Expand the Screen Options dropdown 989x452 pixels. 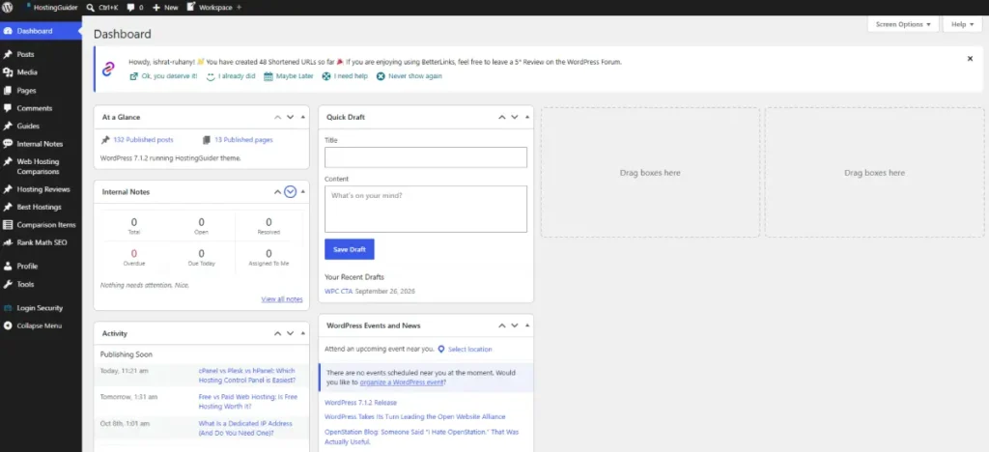[903, 24]
